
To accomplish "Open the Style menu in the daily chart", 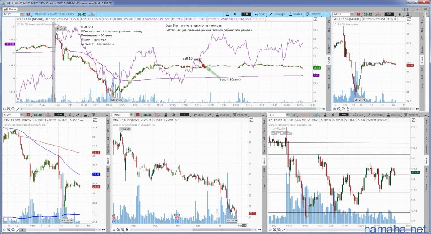I will click(x=199, y=115).
